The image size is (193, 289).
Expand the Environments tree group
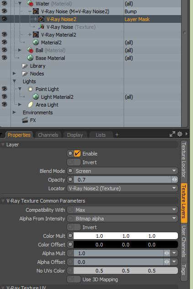pyautogui.click(x=14, y=112)
